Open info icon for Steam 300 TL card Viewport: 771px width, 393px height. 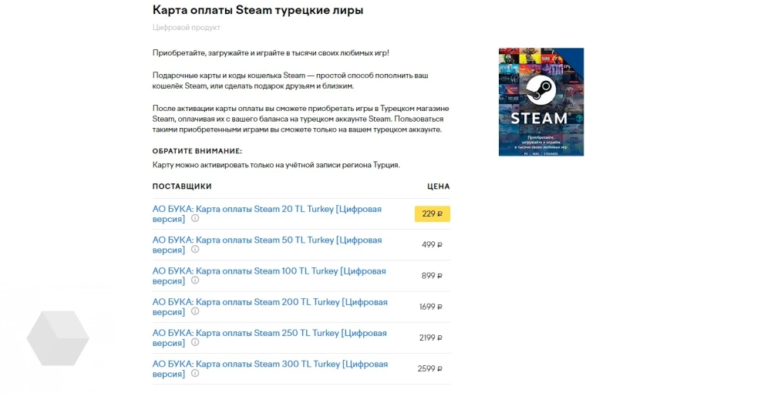(x=195, y=373)
